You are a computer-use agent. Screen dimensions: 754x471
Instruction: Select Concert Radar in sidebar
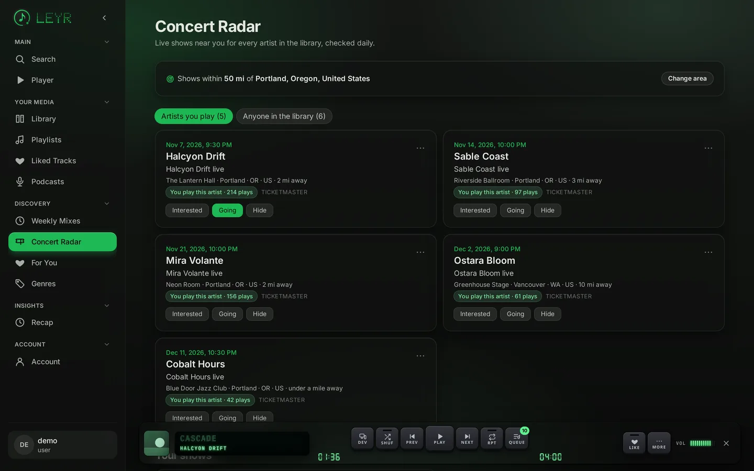click(62, 242)
